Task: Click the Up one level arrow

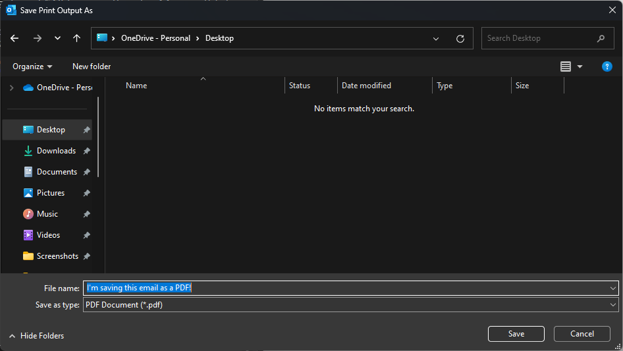Action: coord(77,38)
